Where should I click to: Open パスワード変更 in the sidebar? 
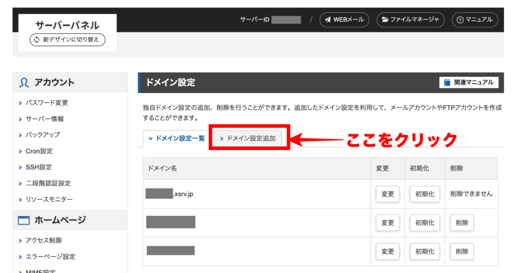point(47,103)
